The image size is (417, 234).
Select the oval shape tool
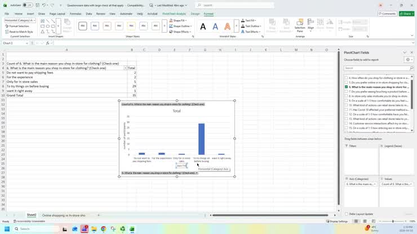point(47,26)
